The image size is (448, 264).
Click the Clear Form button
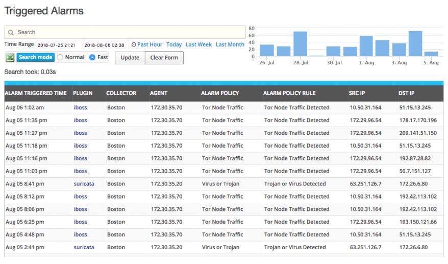coord(164,58)
